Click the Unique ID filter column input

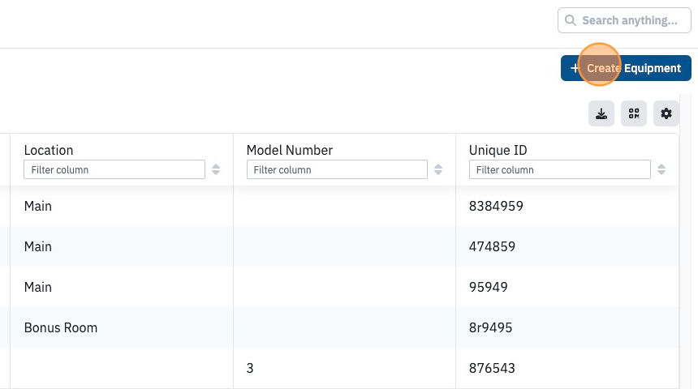coord(559,169)
